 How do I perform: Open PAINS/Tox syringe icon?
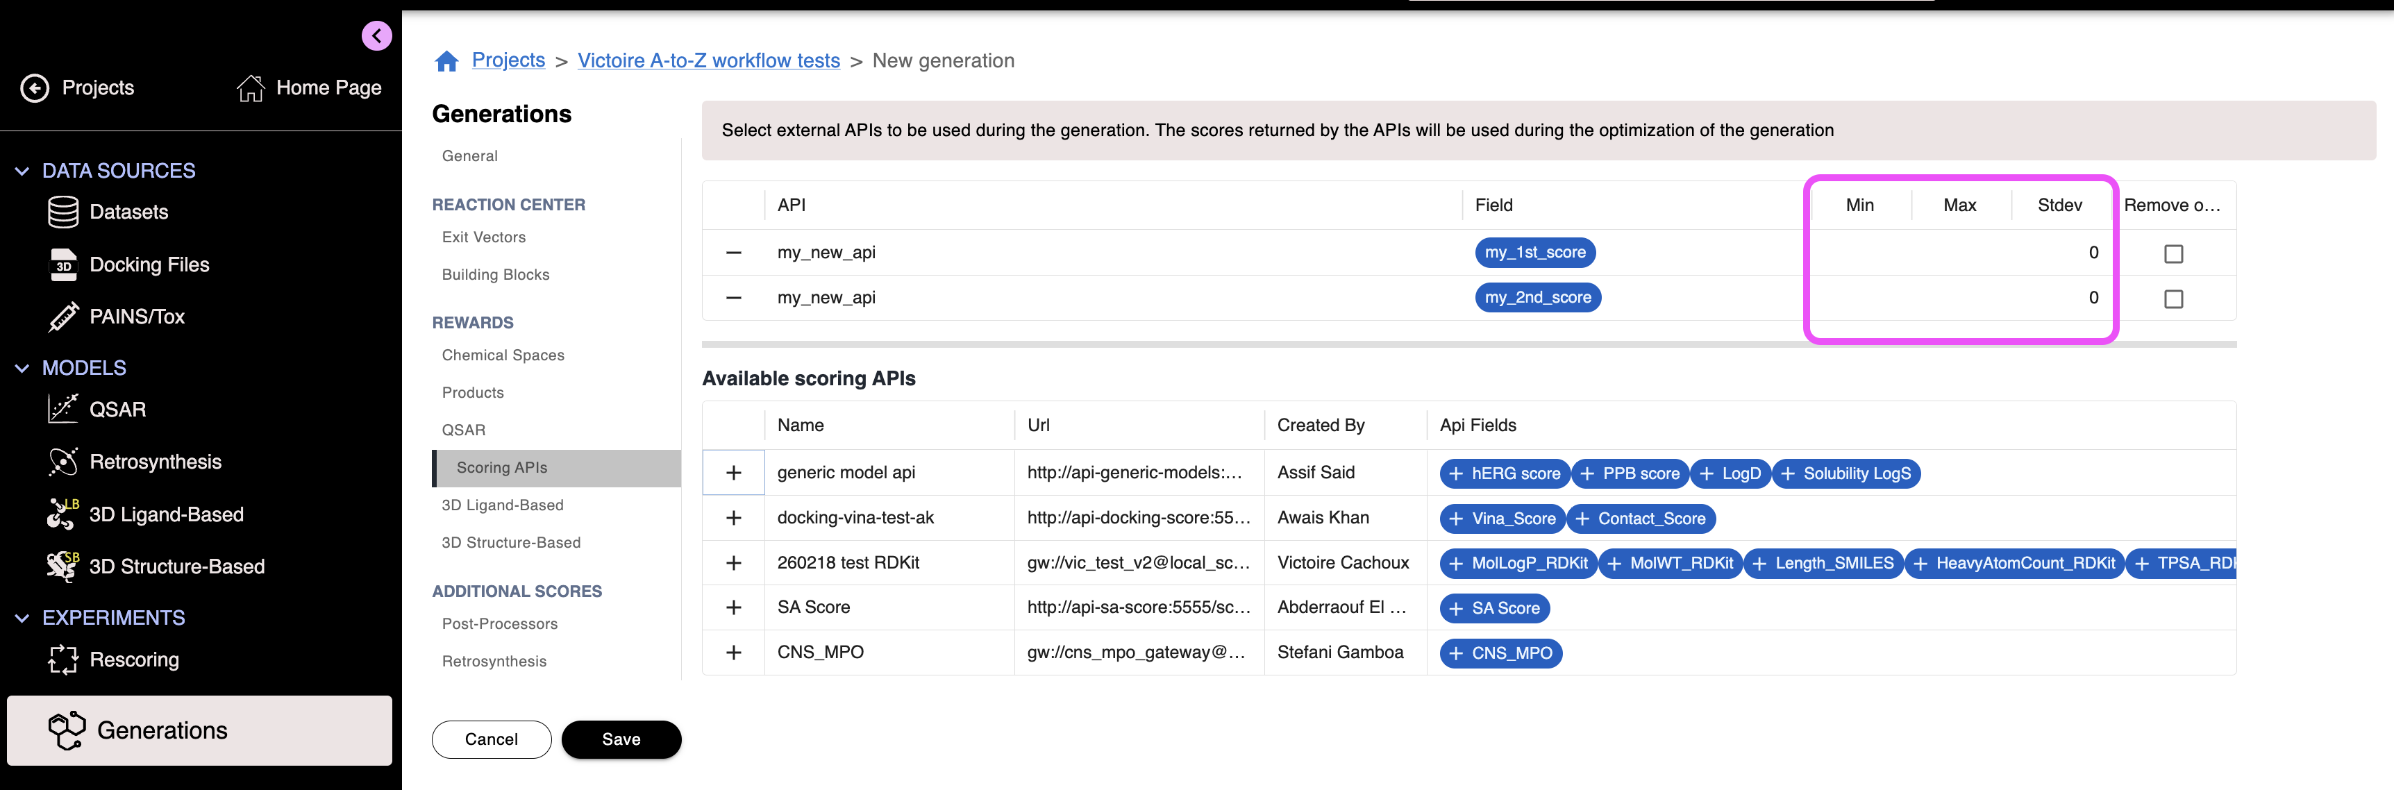pos(63,317)
